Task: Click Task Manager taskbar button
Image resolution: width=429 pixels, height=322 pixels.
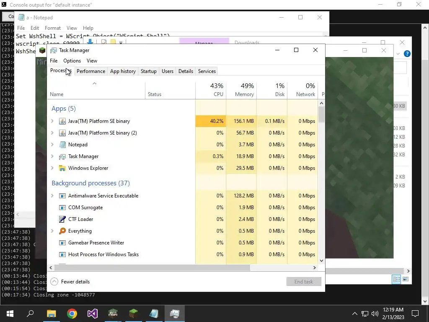Action: click(x=175, y=314)
